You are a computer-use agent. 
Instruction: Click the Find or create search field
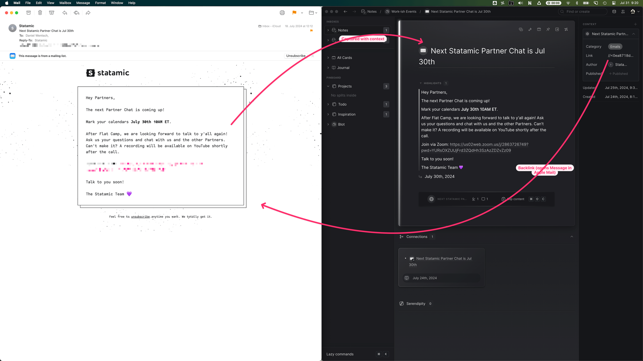coord(582,11)
